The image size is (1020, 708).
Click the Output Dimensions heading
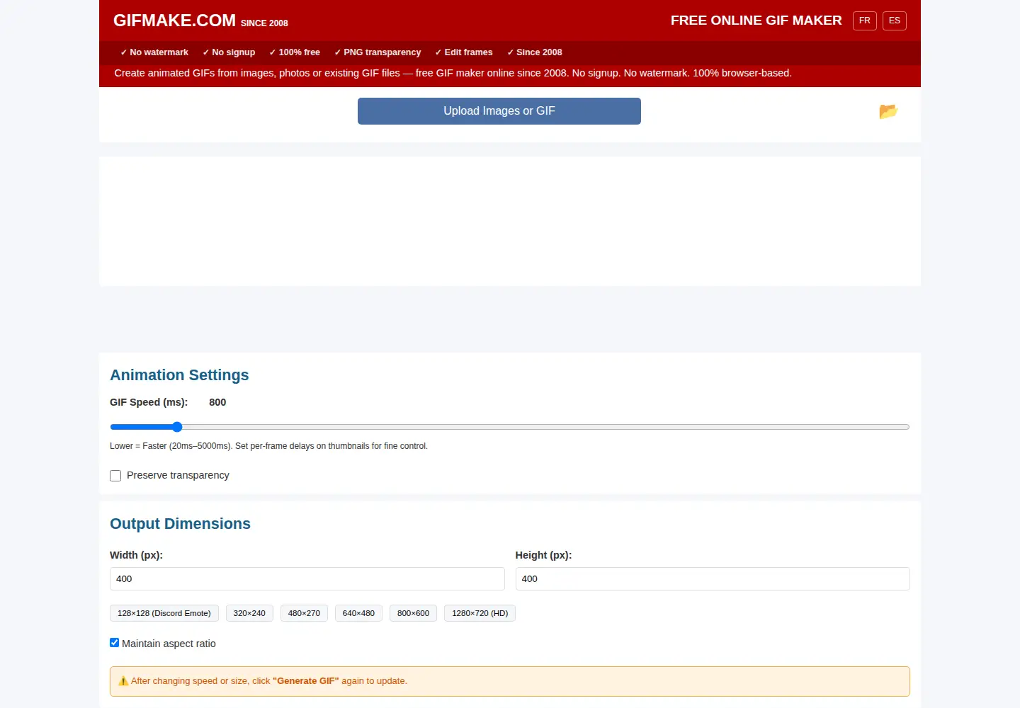tap(180, 524)
